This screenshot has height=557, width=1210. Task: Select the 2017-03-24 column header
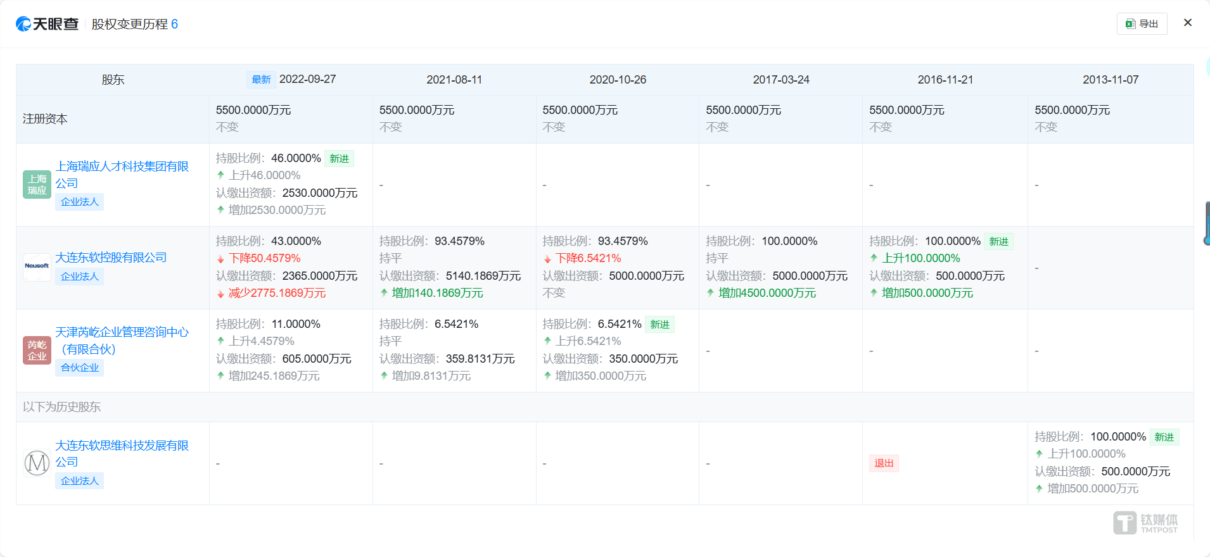click(781, 80)
